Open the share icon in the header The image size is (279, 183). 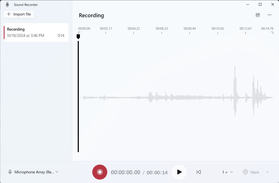(258, 15)
